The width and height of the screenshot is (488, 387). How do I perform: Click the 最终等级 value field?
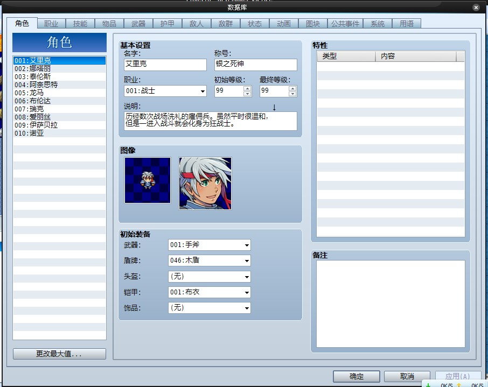click(274, 91)
